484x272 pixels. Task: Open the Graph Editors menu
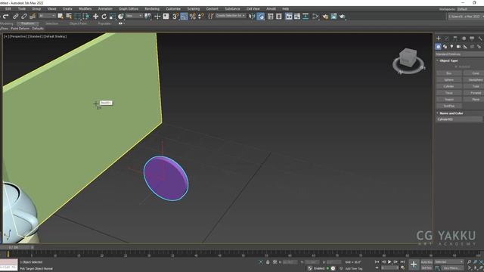coord(129,9)
